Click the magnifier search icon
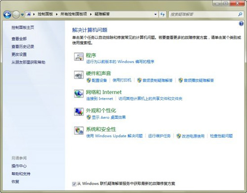 240,14
